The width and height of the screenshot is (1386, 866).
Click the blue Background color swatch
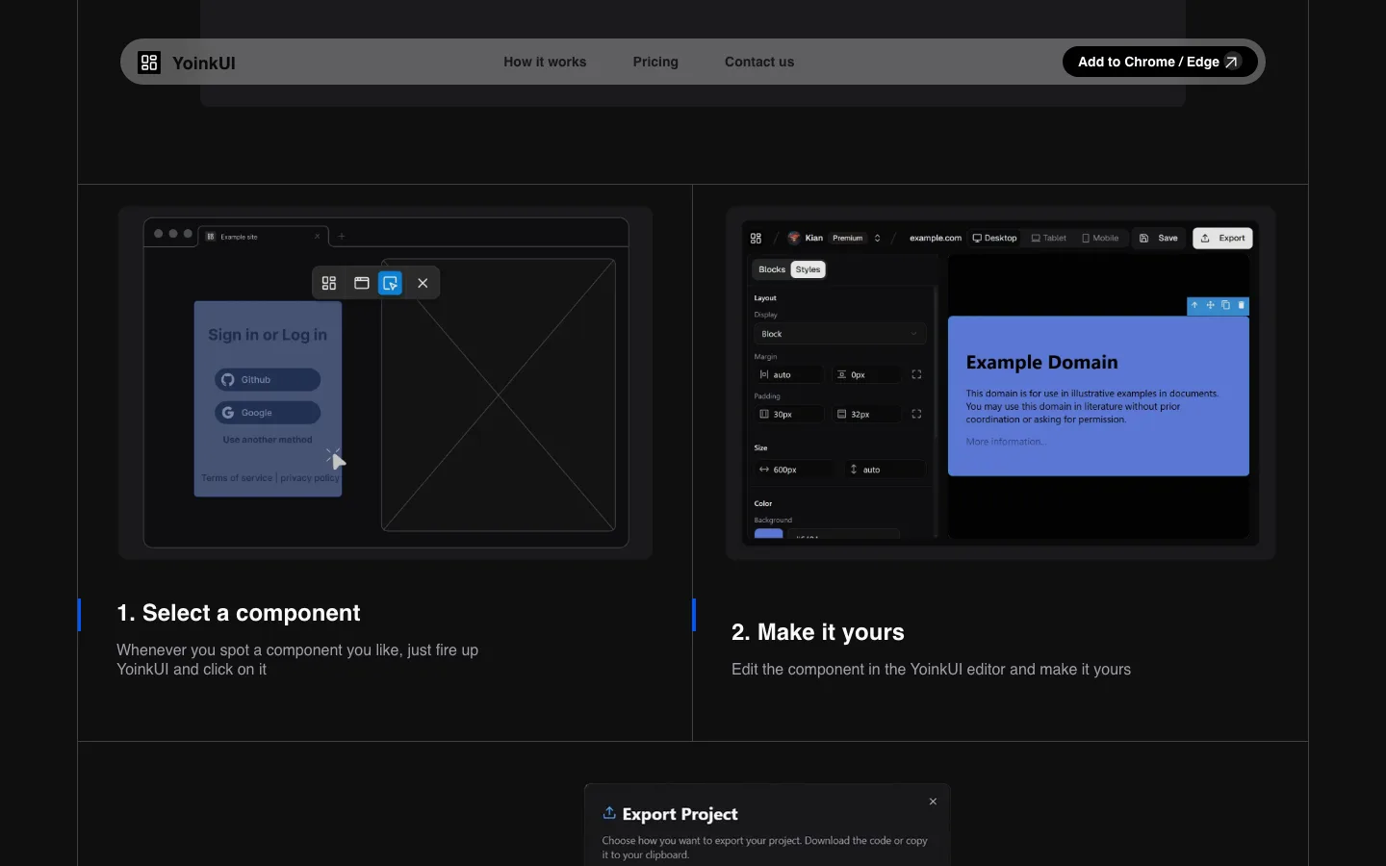[x=769, y=533]
